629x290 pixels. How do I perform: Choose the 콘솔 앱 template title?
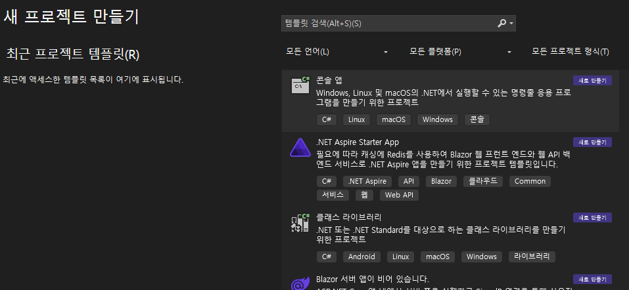329,79
